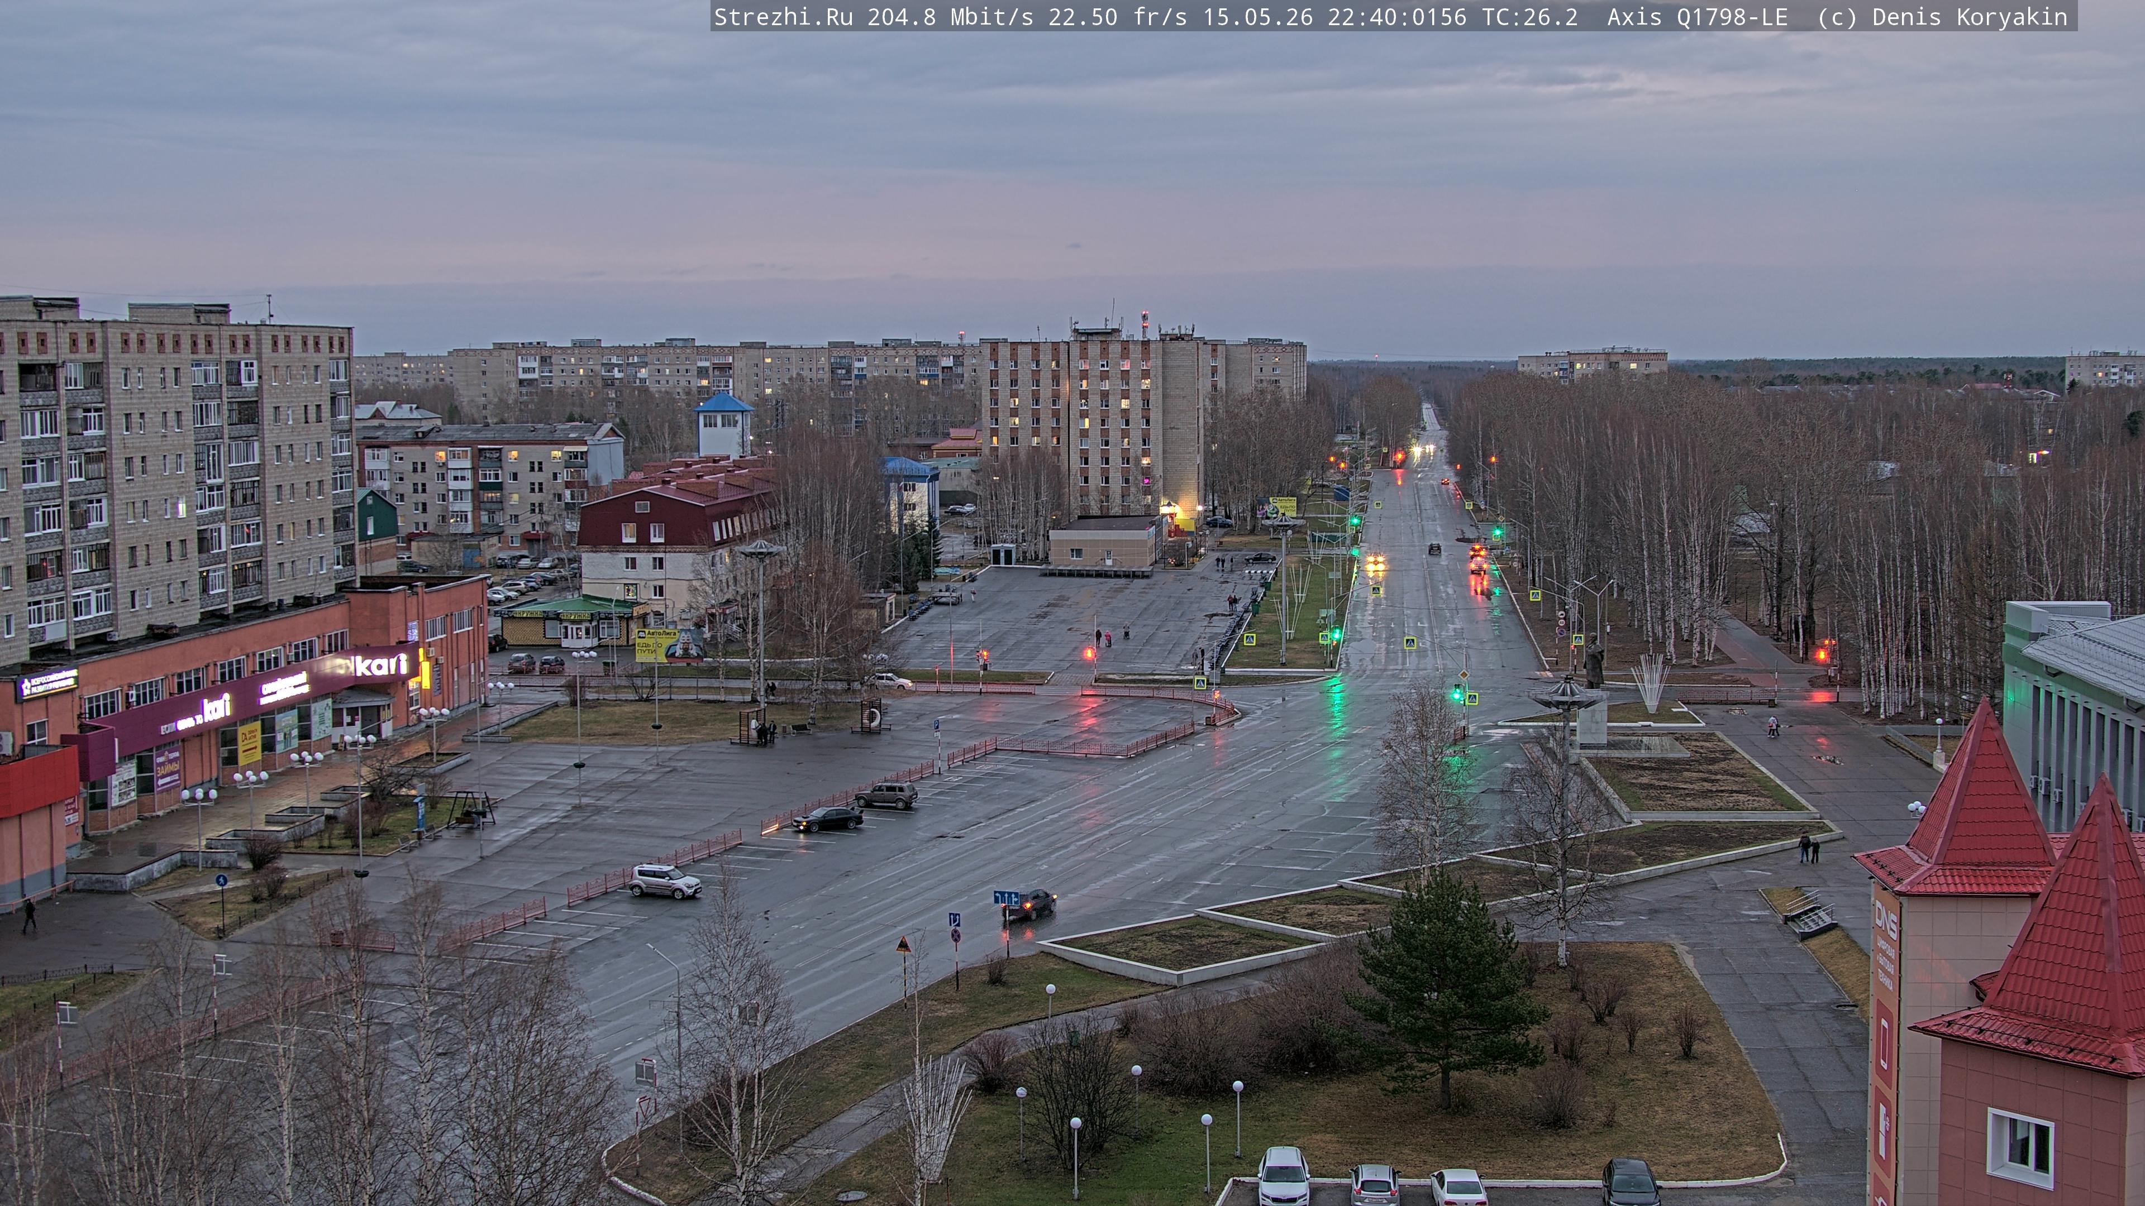This screenshot has height=1206, width=2145.
Task: Click the TC:26.2 temperature readout
Action: pyautogui.click(x=1529, y=17)
